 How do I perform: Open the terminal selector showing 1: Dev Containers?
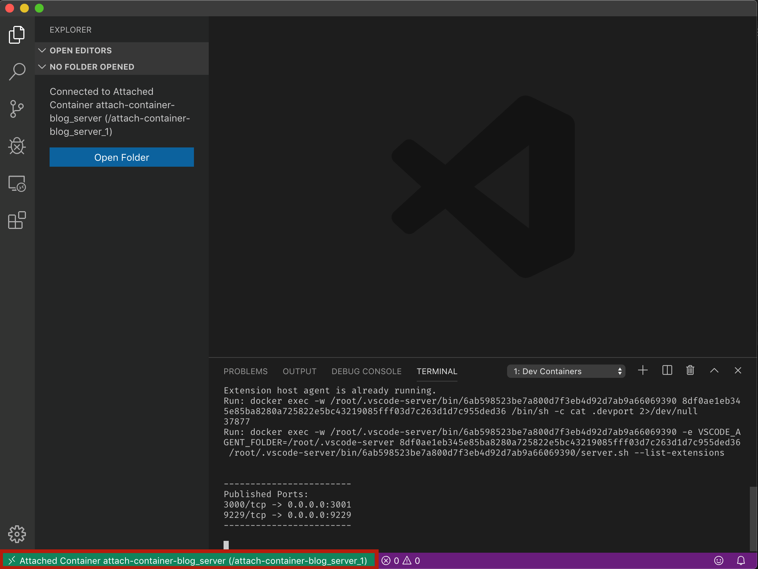(566, 371)
